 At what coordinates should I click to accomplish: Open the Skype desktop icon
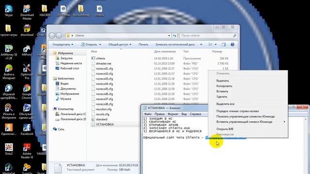[9, 11]
